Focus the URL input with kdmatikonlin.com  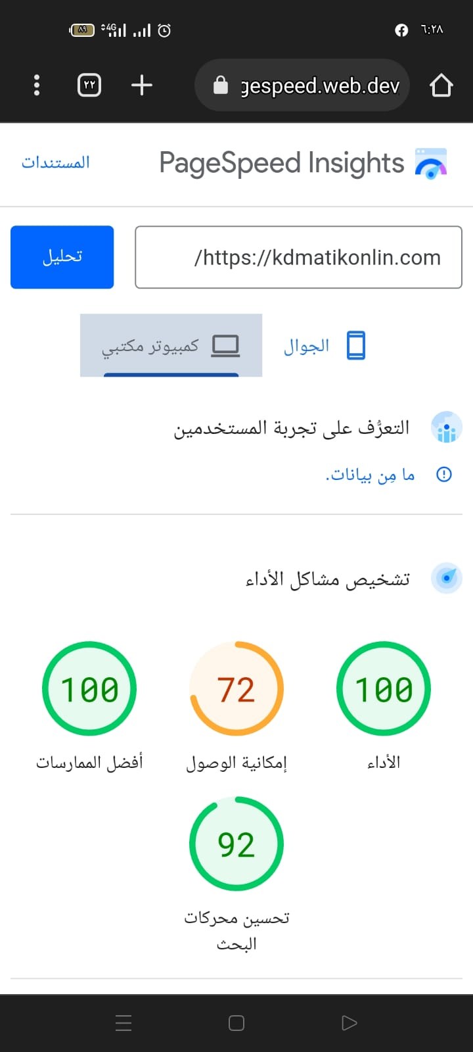(298, 257)
